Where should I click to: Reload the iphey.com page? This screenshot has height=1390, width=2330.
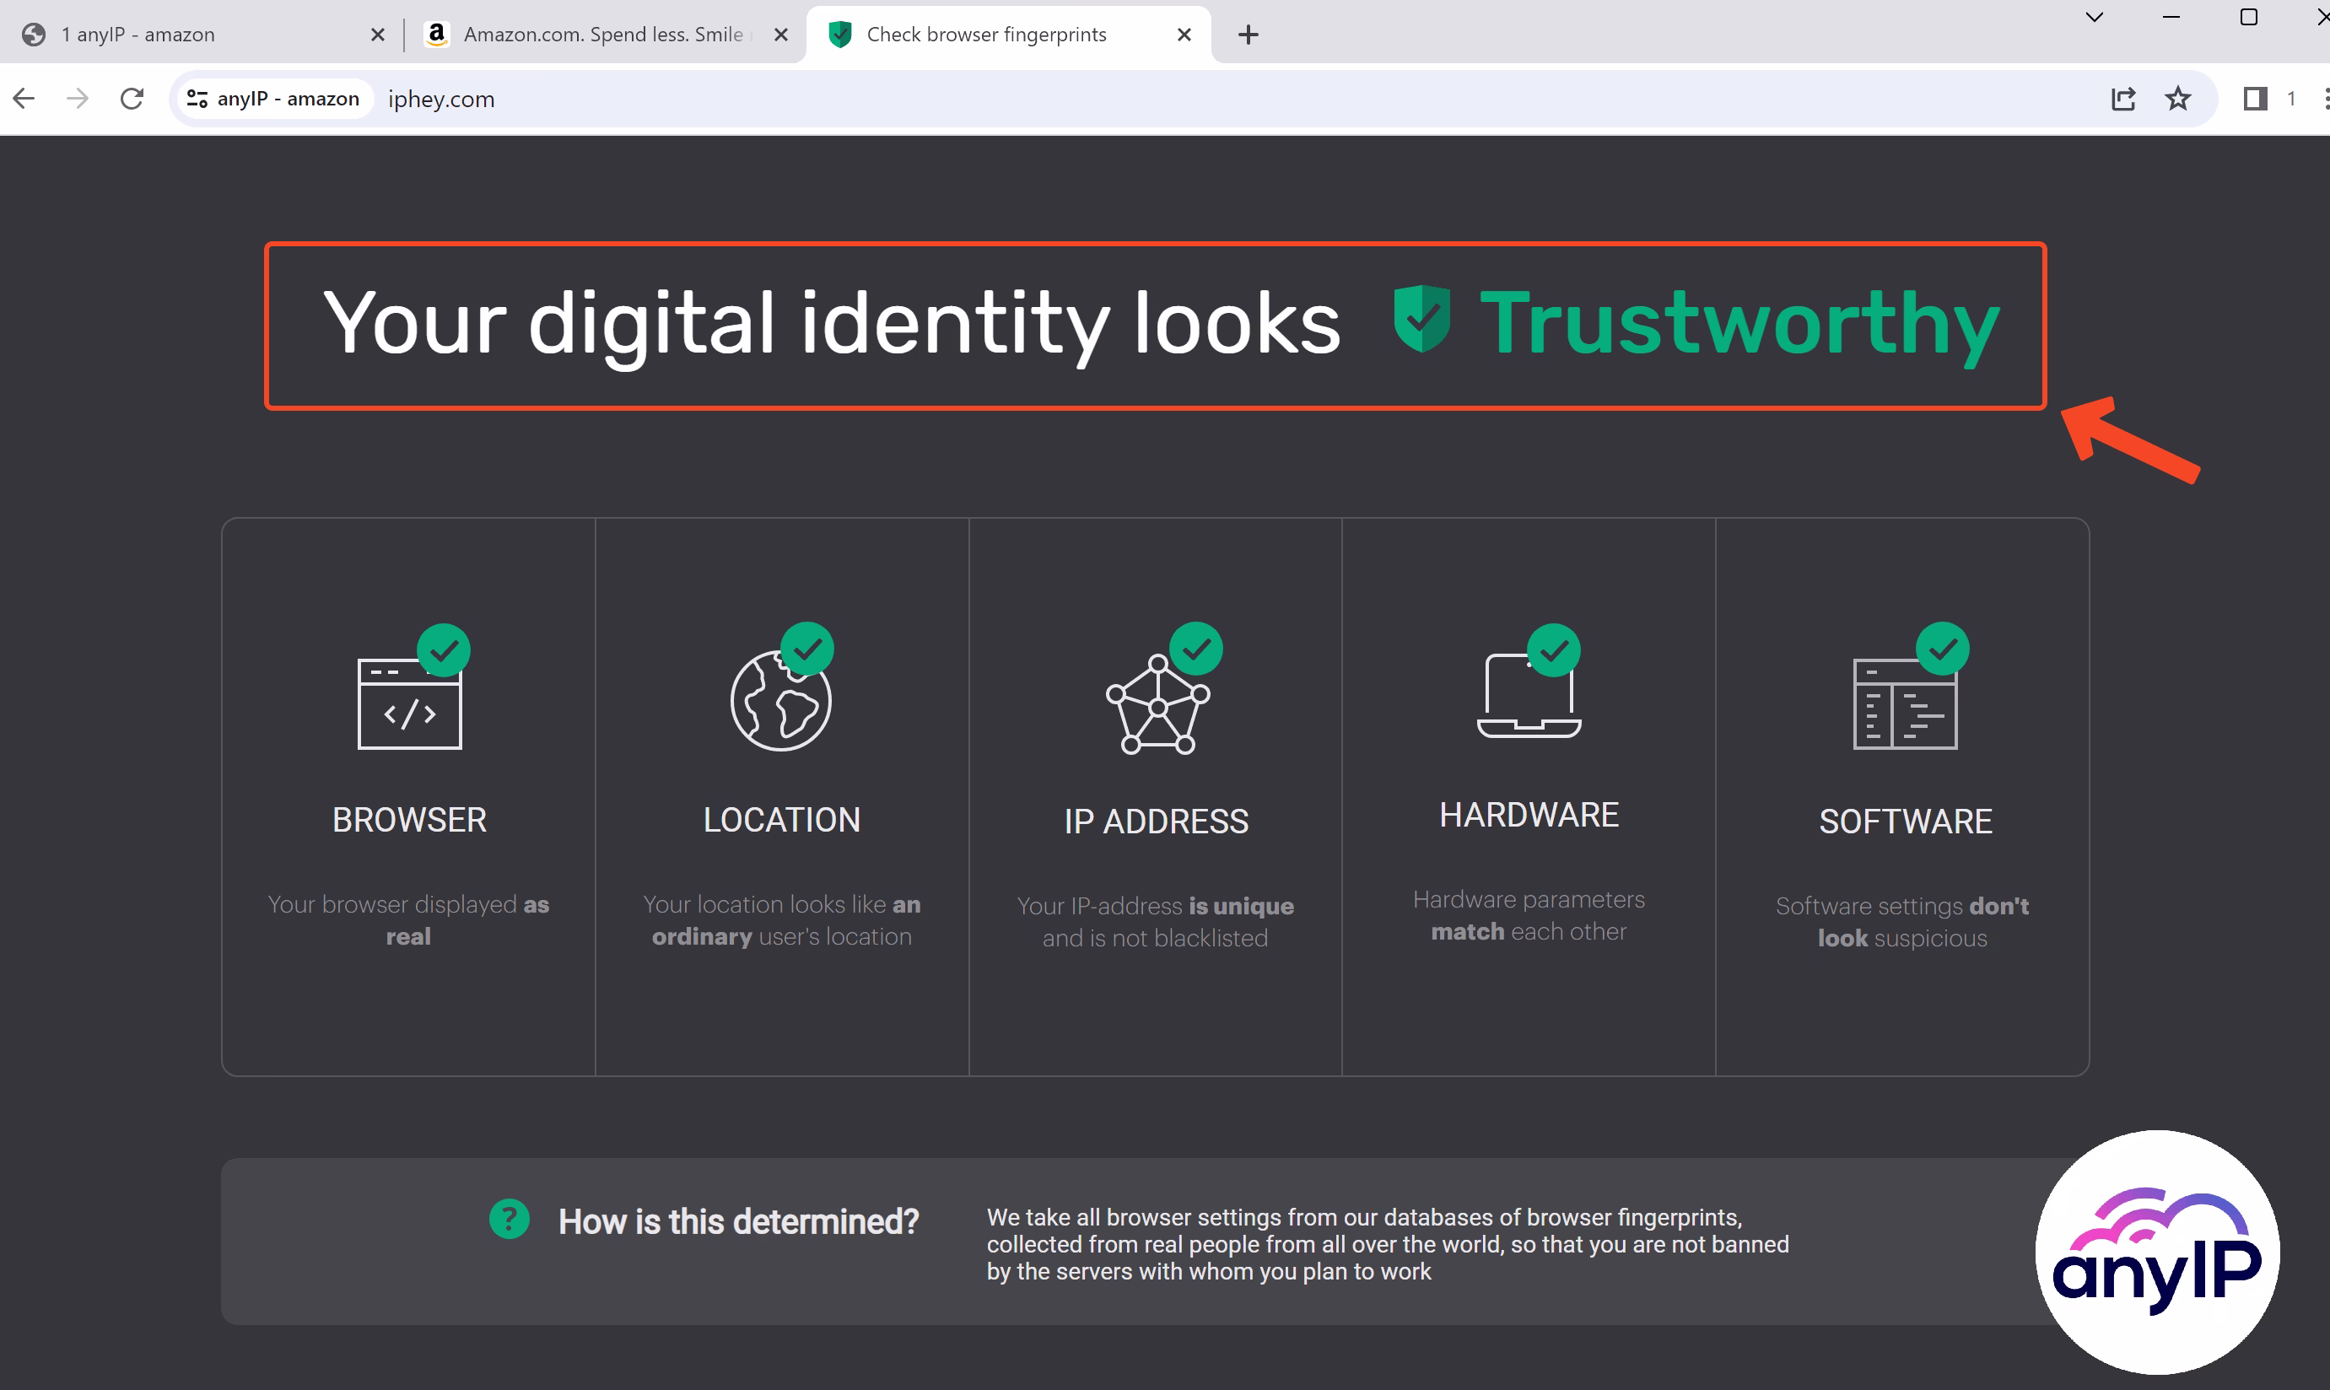[x=132, y=99]
